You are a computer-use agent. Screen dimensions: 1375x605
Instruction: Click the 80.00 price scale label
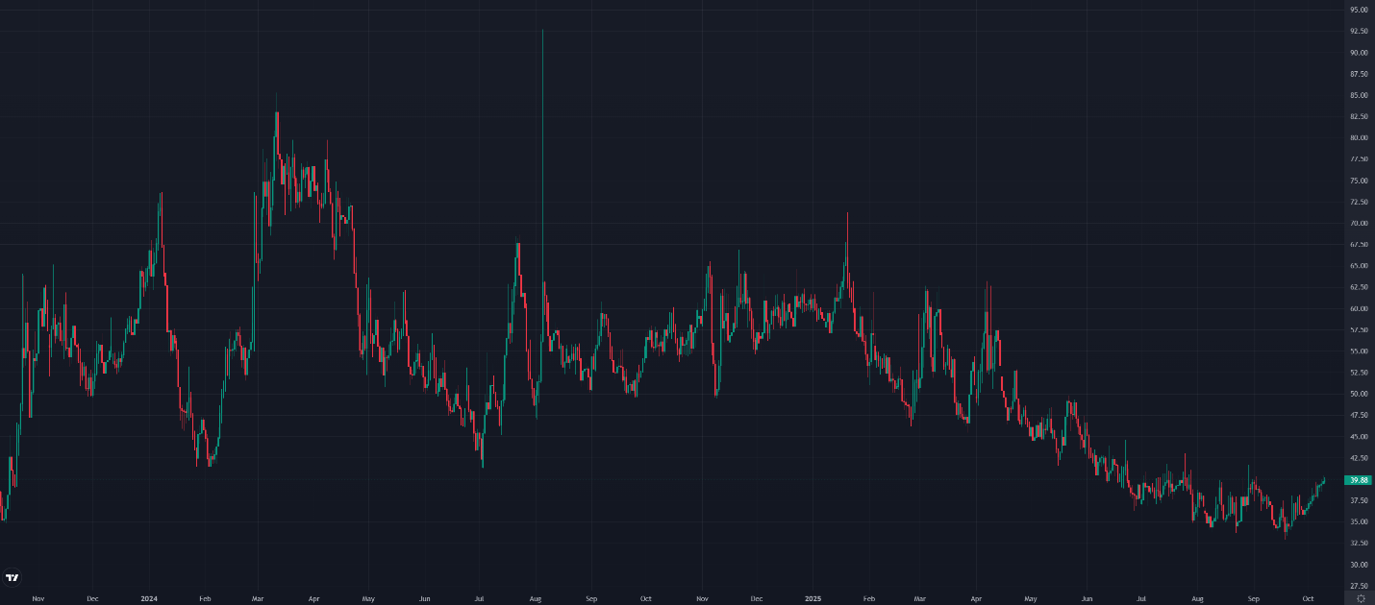(1359, 137)
